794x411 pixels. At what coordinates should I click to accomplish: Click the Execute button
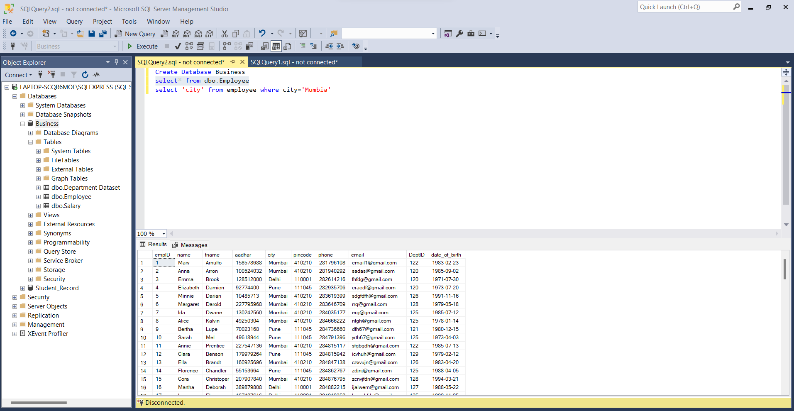click(x=143, y=46)
